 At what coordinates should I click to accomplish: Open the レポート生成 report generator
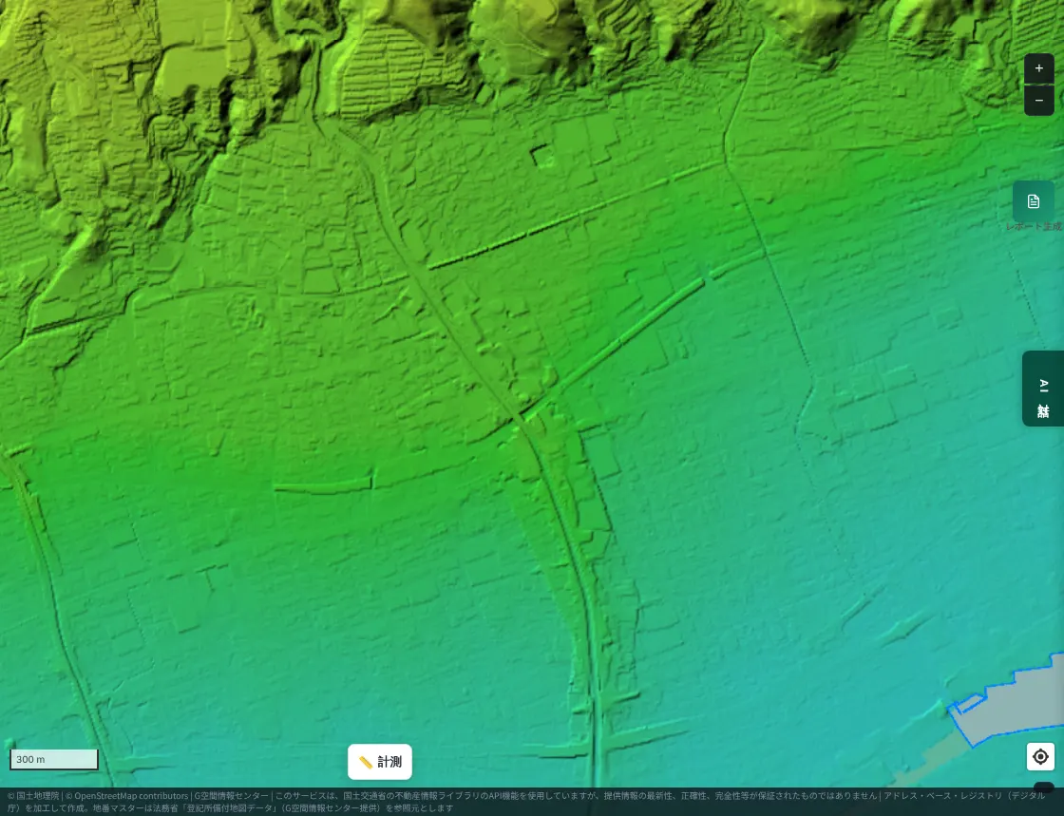click(x=1033, y=201)
